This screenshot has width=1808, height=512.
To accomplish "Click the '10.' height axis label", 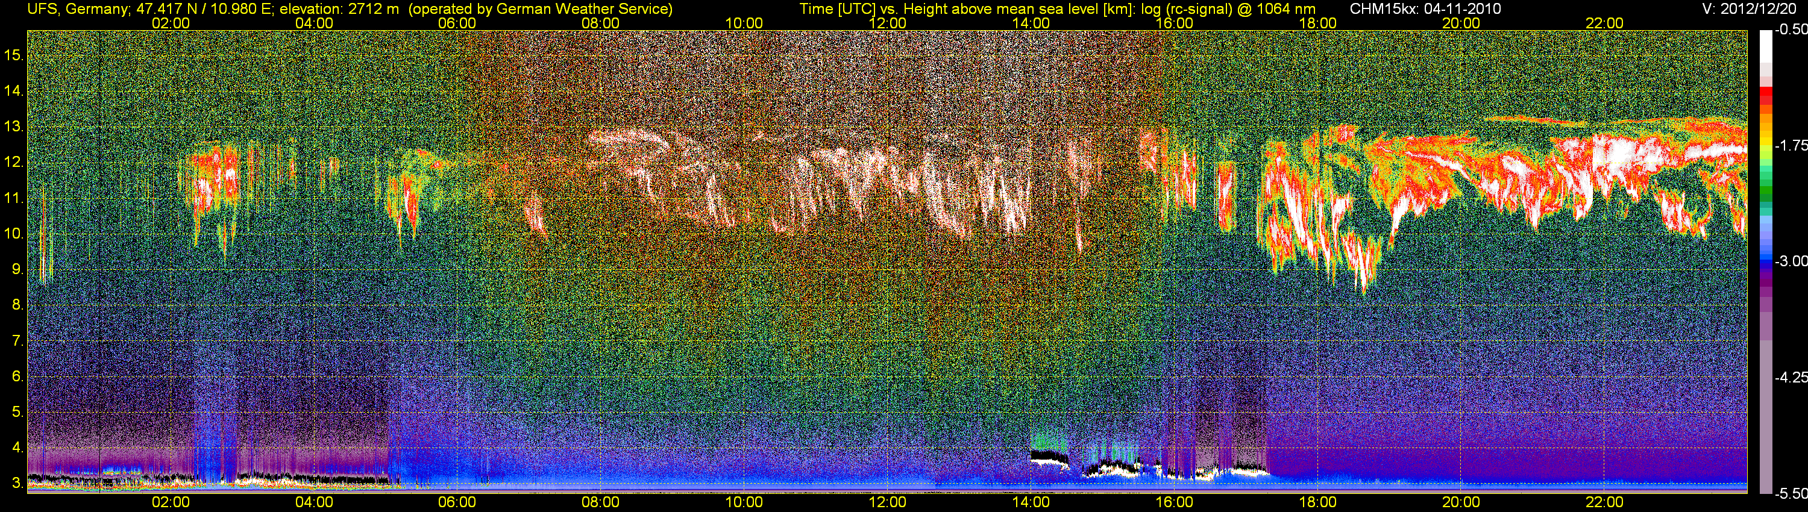I will [x=14, y=234].
